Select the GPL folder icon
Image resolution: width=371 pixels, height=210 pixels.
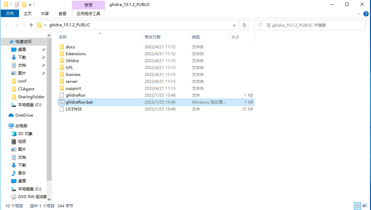point(62,67)
